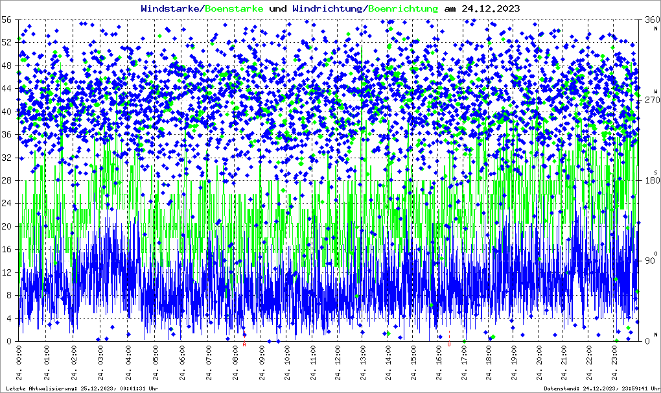
Task: Click the time label '24. 21:00'
Action: pyautogui.click(x=564, y=363)
